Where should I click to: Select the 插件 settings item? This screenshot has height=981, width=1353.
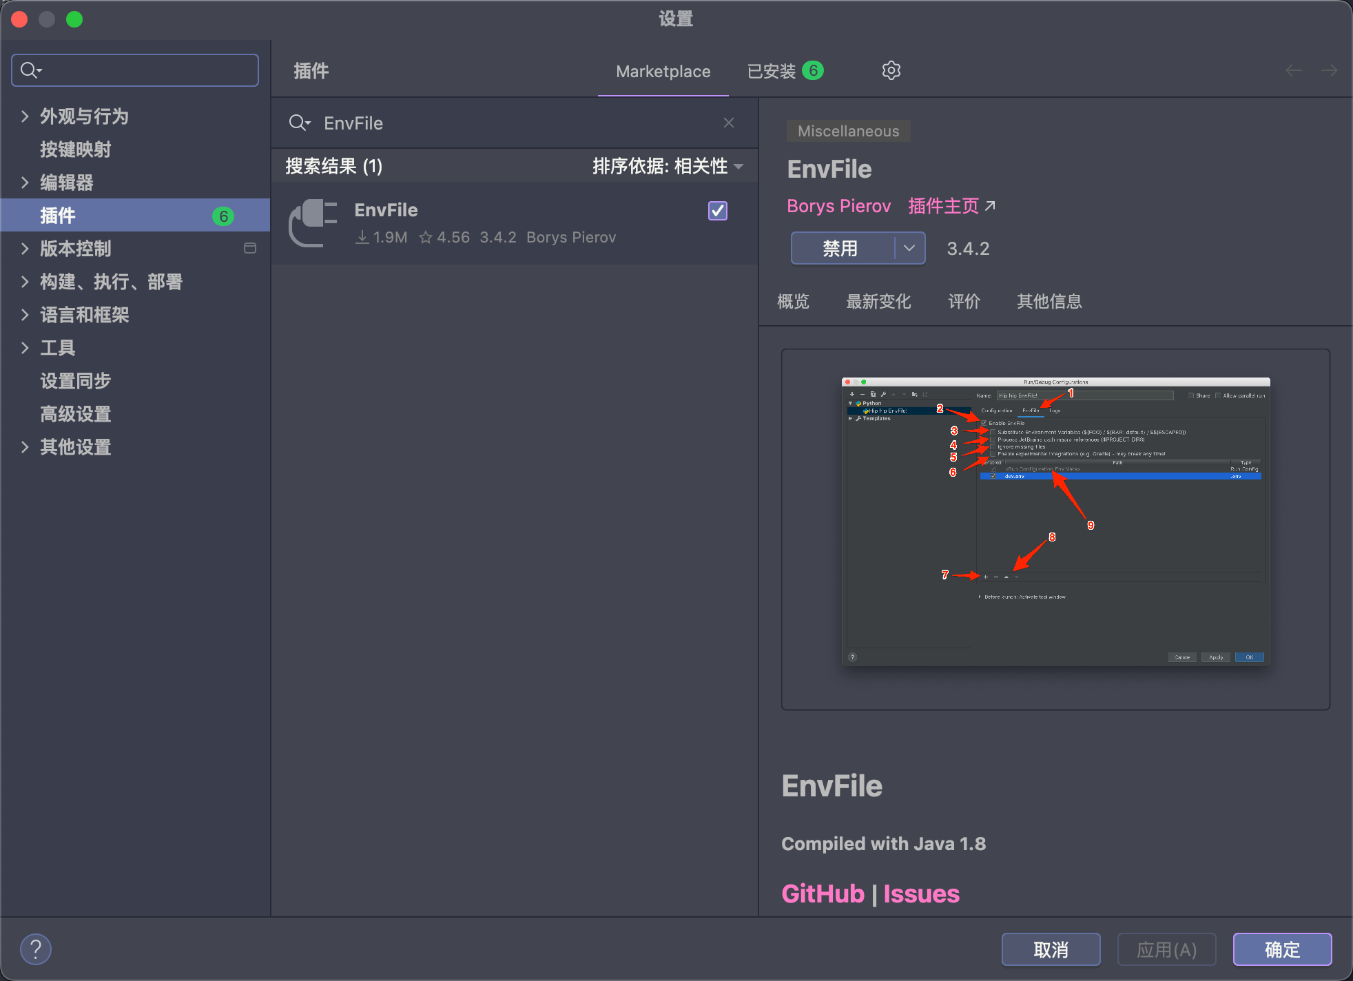[135, 215]
